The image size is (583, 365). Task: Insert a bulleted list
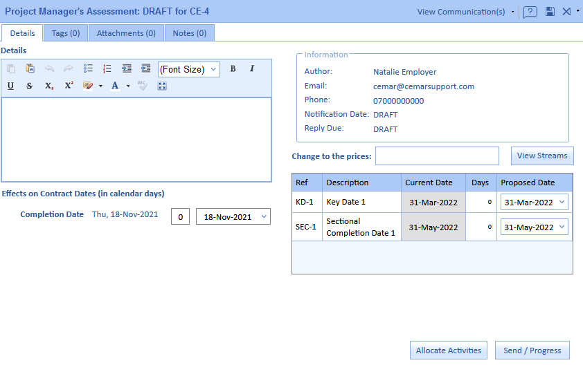click(88, 68)
